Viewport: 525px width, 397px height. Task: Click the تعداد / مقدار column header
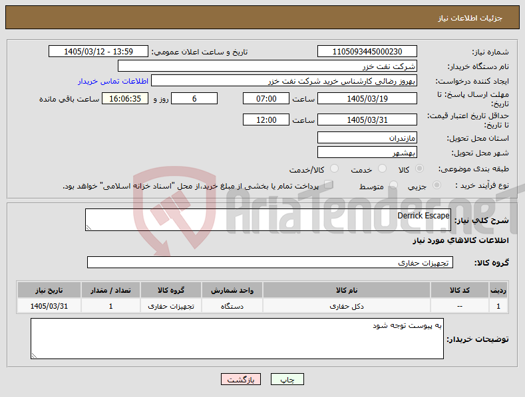point(110,290)
